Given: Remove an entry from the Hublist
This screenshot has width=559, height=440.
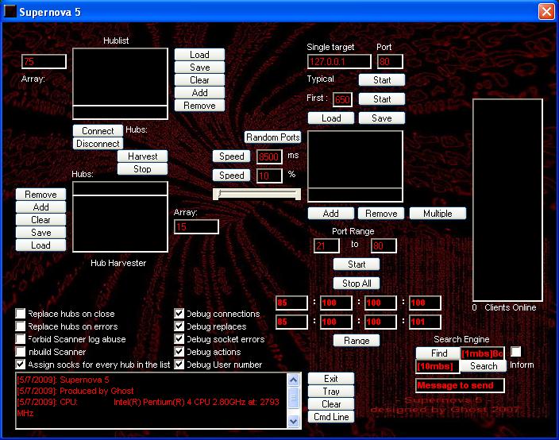Looking at the screenshot, I should coord(199,106).
